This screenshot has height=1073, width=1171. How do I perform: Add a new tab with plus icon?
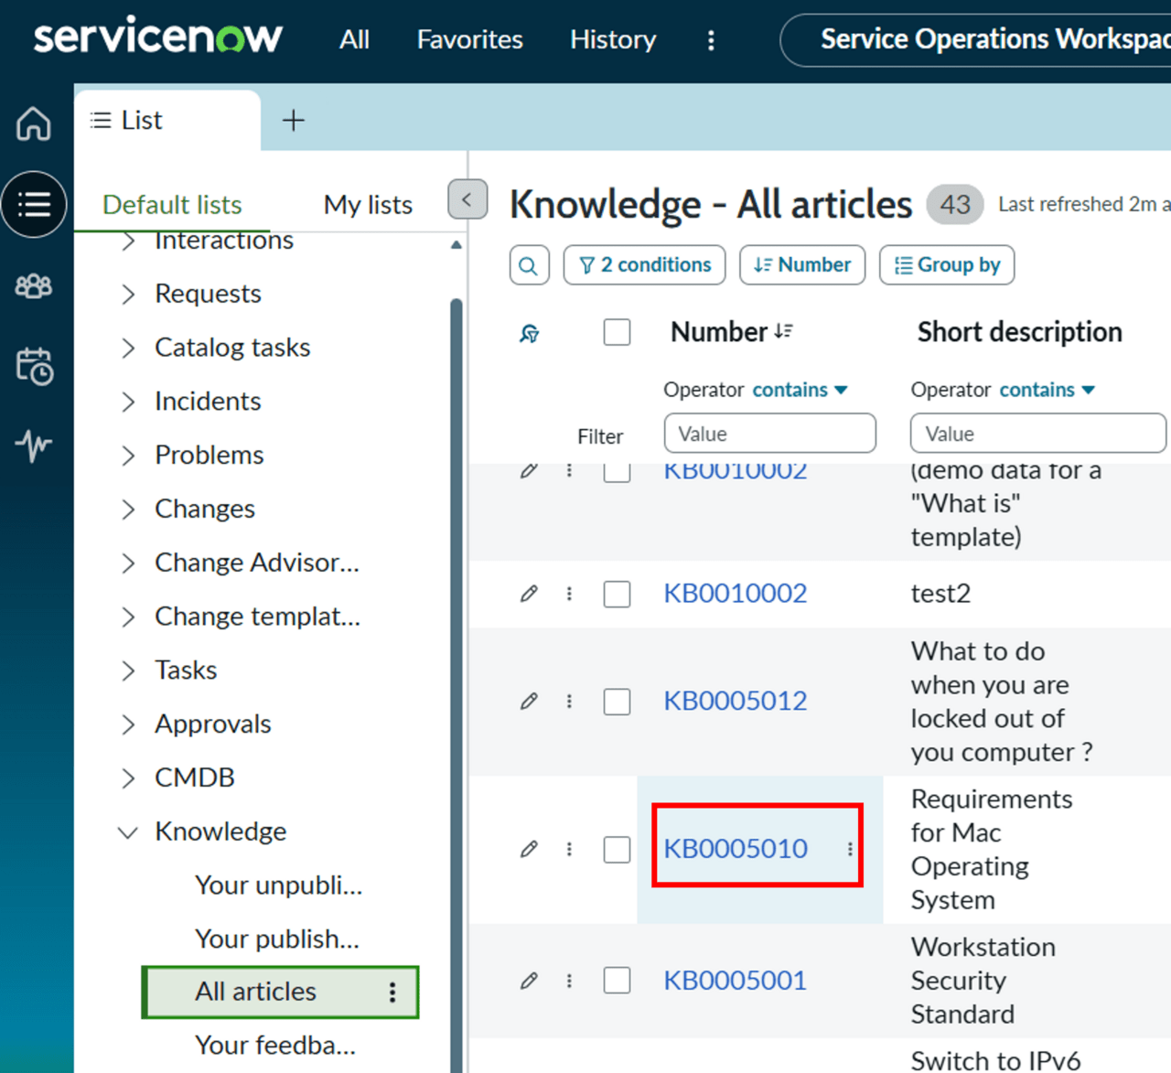[x=293, y=120]
